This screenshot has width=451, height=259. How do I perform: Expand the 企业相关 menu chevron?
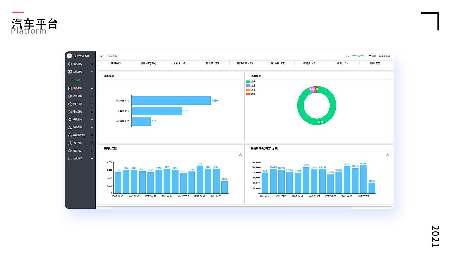(92, 158)
